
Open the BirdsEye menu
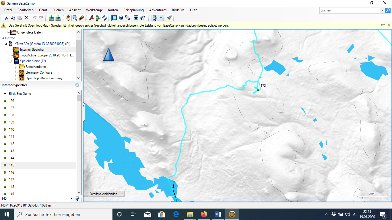178,10
